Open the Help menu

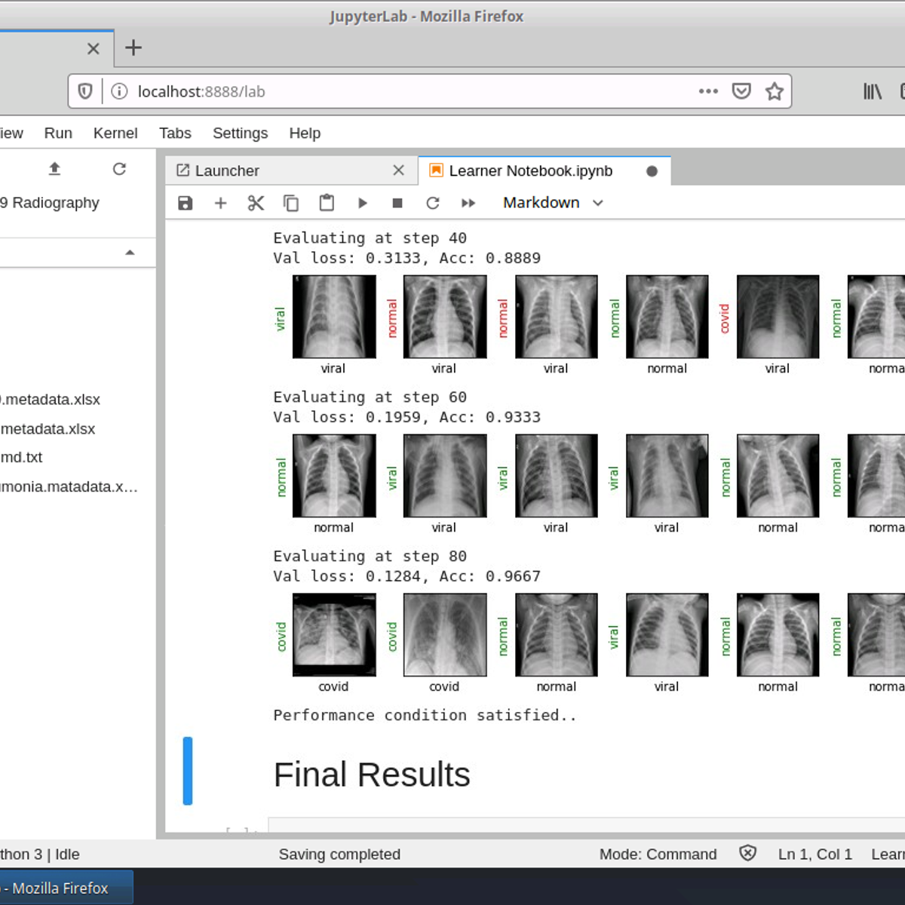[305, 133]
